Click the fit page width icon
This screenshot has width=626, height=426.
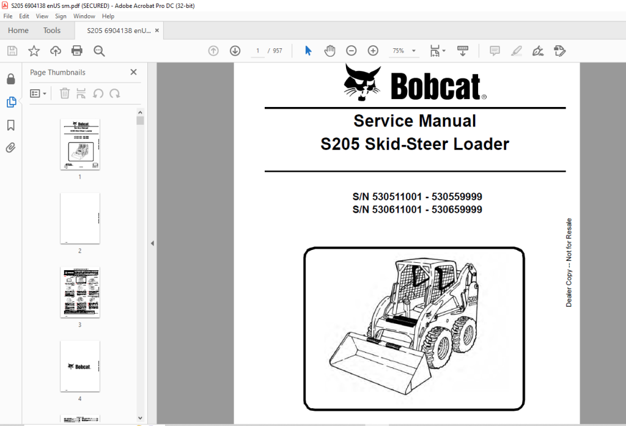(435, 51)
